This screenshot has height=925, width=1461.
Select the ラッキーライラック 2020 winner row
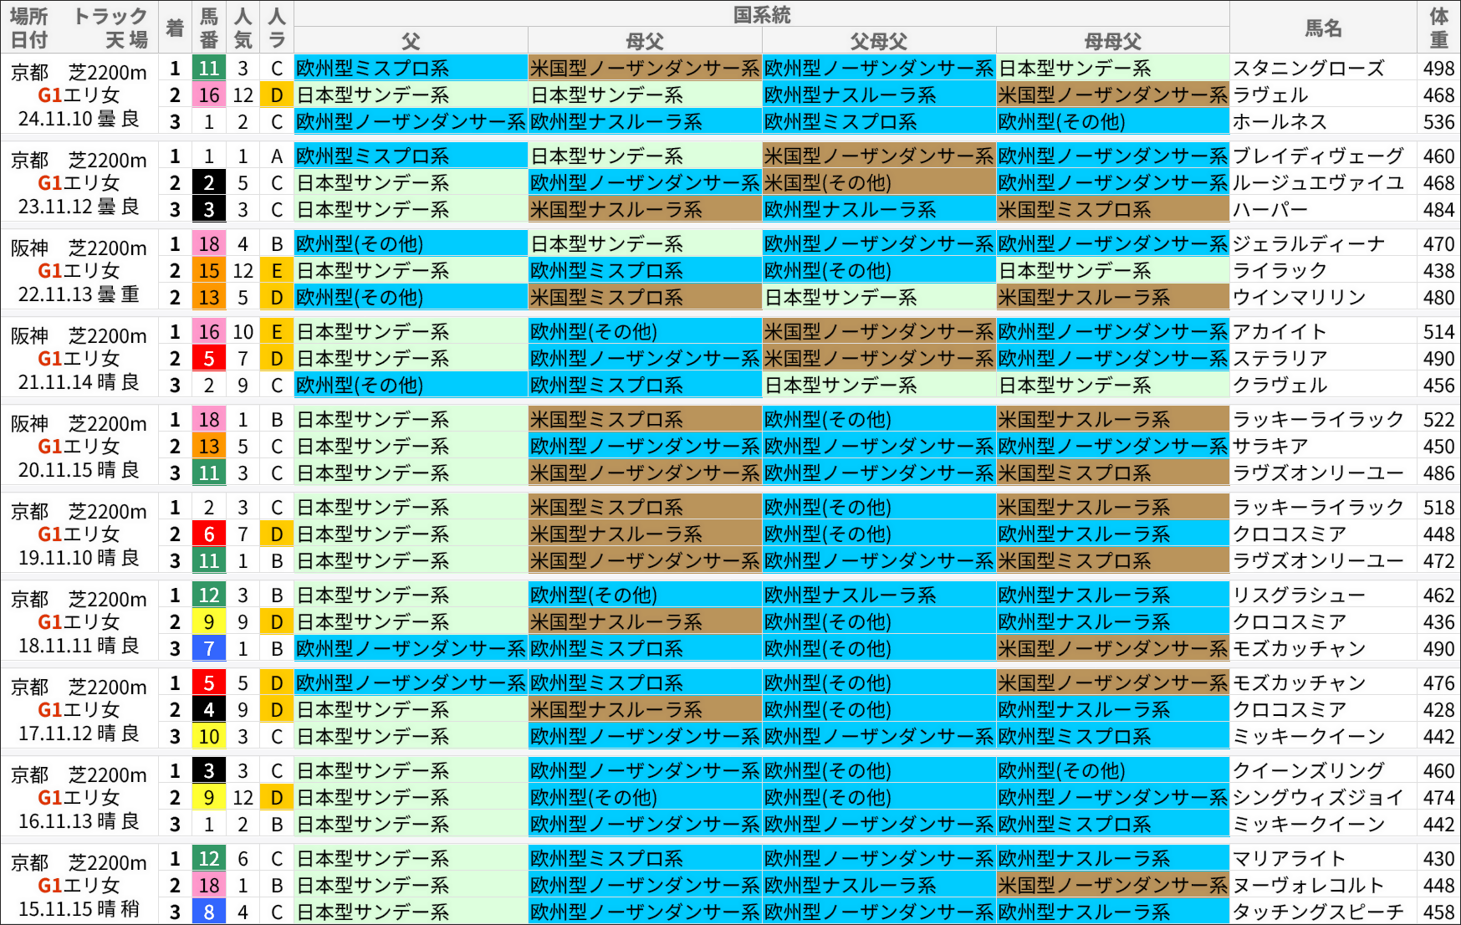[1313, 420]
